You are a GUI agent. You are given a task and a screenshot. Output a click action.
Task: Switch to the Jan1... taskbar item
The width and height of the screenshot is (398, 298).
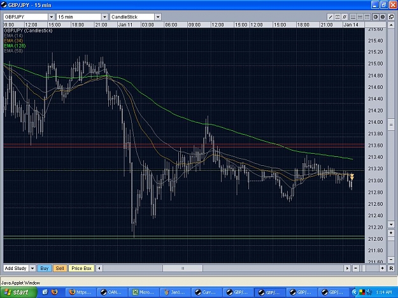(x=175, y=292)
